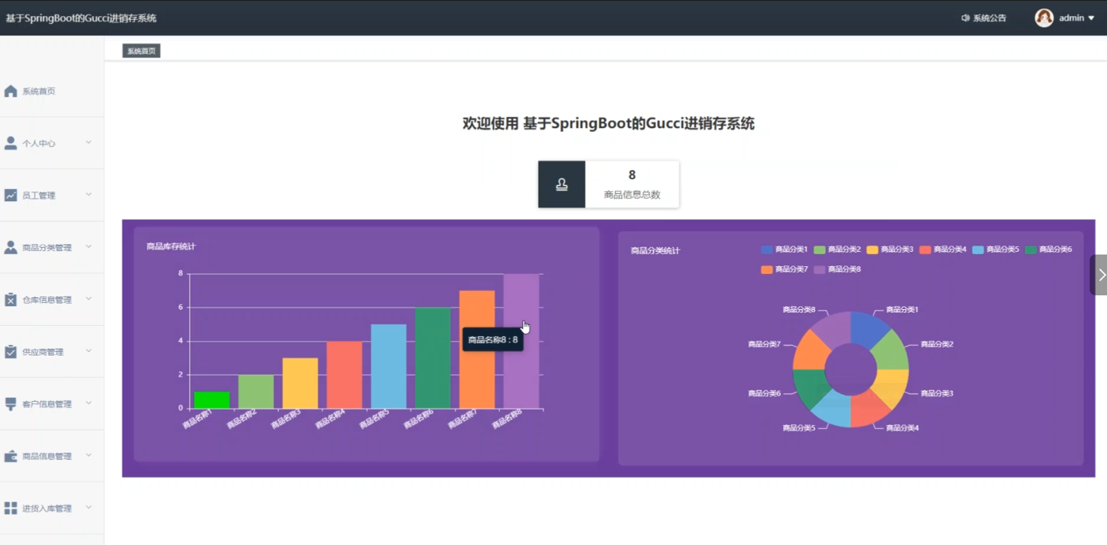Viewport: 1107px width, 545px height.
Task: Click the briefcase icon beside 商品信息管理
Action: point(10,456)
